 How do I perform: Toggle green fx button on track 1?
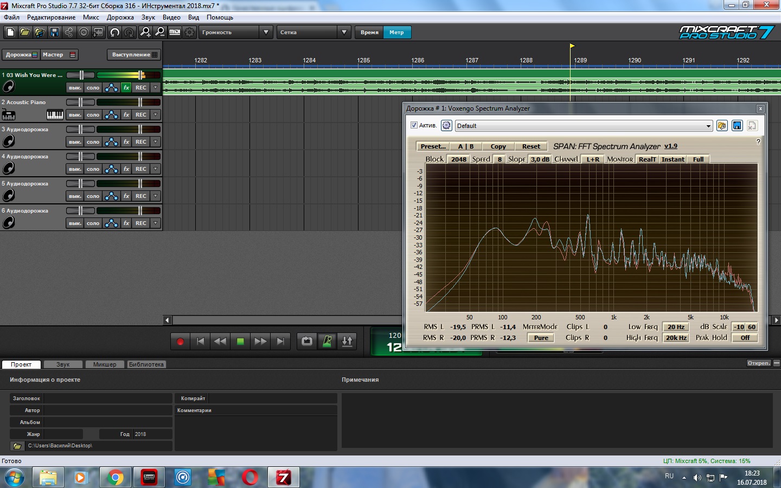point(126,87)
